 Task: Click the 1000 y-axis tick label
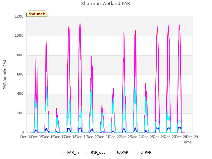click(19, 36)
